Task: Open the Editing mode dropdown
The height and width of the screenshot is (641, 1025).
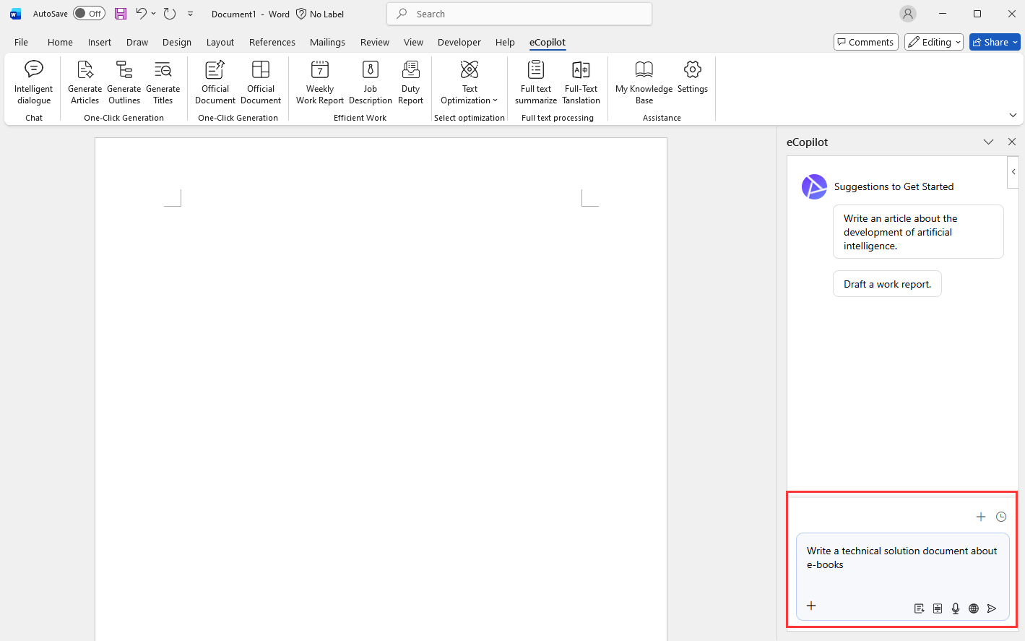Action: (933, 42)
